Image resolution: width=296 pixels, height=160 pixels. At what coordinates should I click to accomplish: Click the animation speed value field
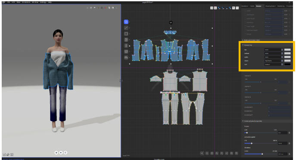282,143
